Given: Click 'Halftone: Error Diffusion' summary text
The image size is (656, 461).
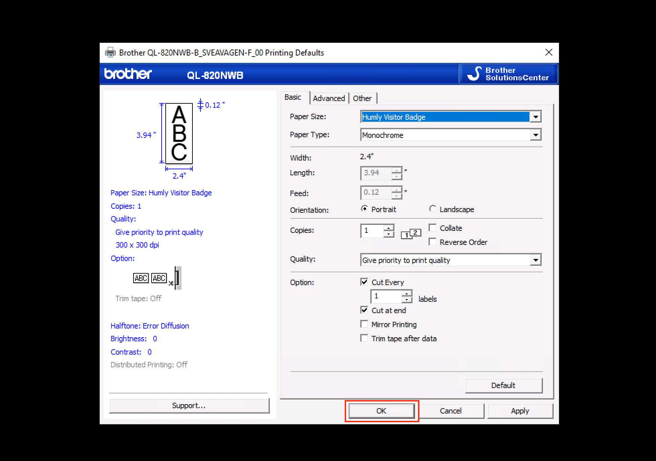Looking at the screenshot, I should 150,326.
